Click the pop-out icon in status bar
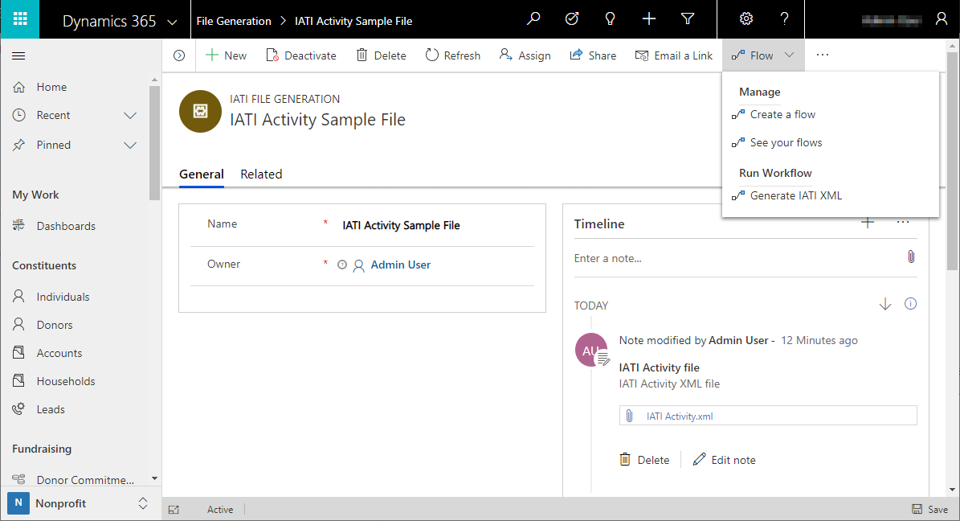Viewport: 960px width, 521px height. click(x=174, y=510)
